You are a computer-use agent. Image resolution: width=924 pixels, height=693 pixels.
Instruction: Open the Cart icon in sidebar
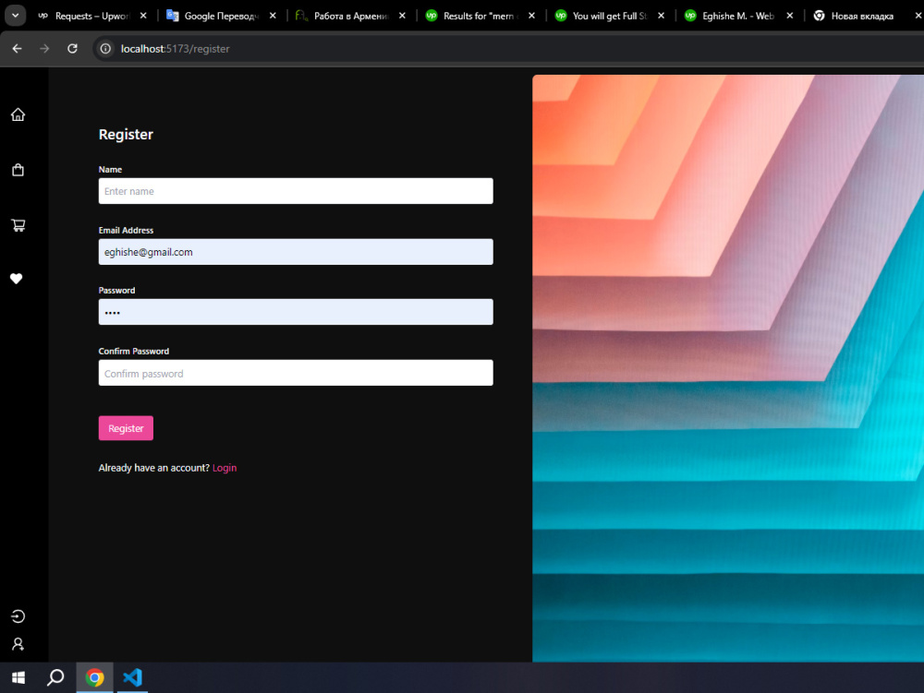[18, 225]
